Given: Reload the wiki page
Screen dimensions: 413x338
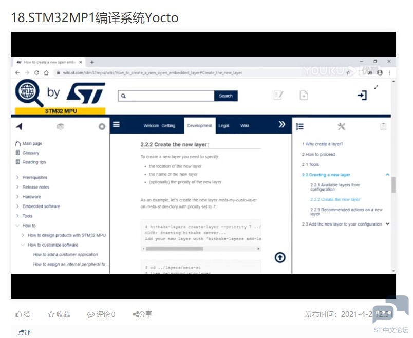Looking at the screenshot, I should (x=36, y=73).
